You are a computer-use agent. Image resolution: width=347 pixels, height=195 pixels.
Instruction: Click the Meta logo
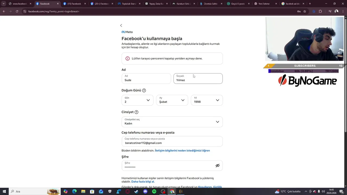coord(127,32)
